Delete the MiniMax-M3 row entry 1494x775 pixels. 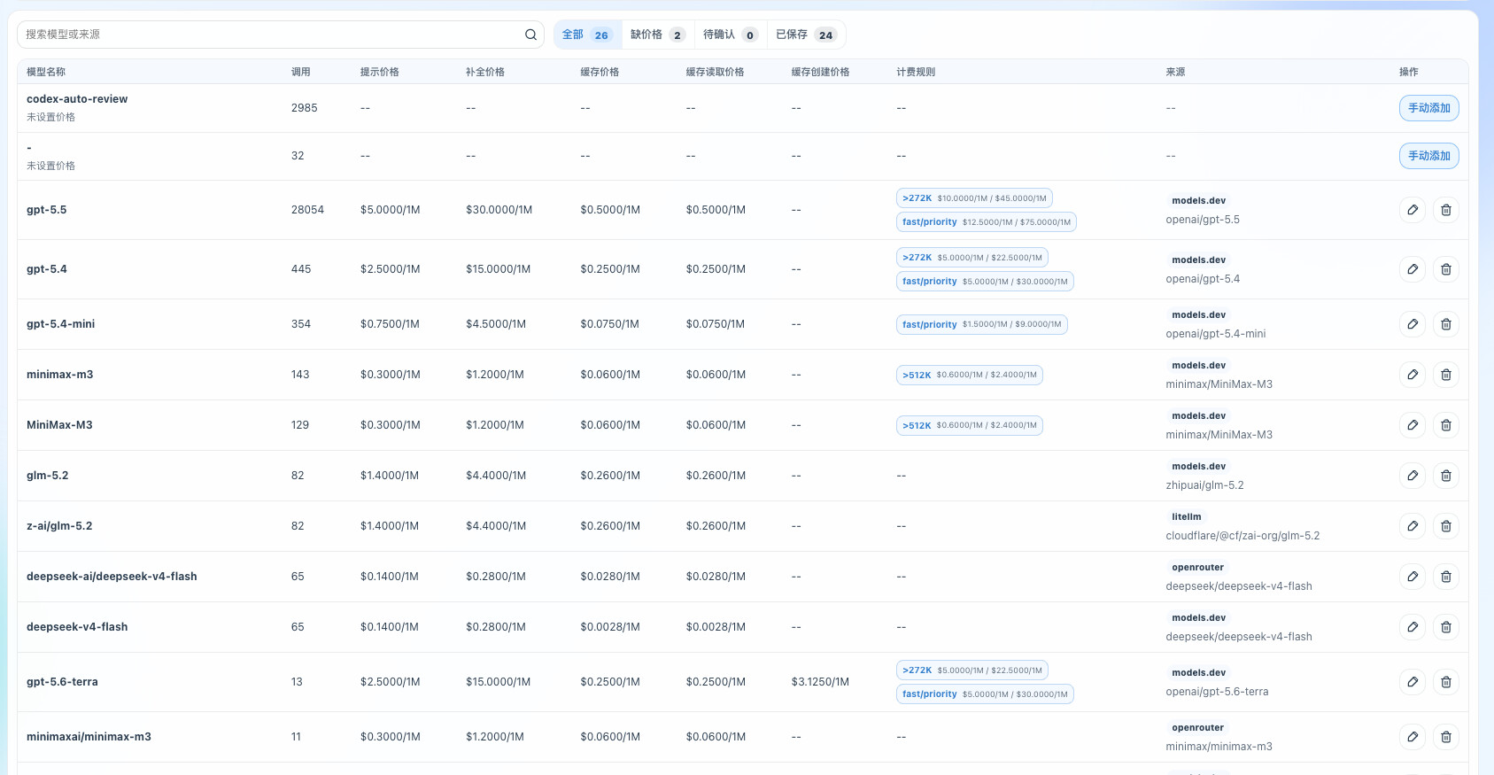pyautogui.click(x=1446, y=425)
